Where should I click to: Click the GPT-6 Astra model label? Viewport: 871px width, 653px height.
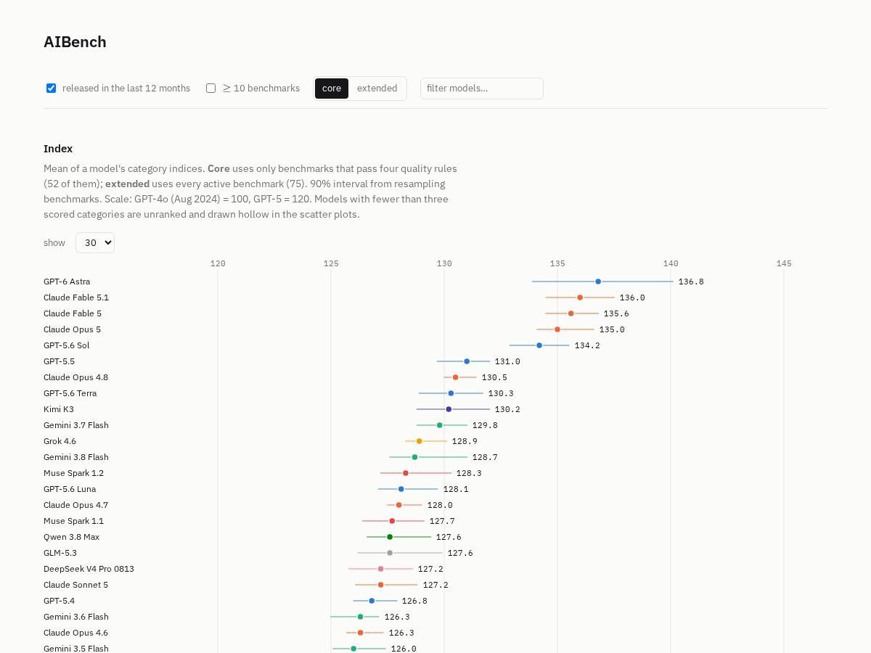(67, 282)
